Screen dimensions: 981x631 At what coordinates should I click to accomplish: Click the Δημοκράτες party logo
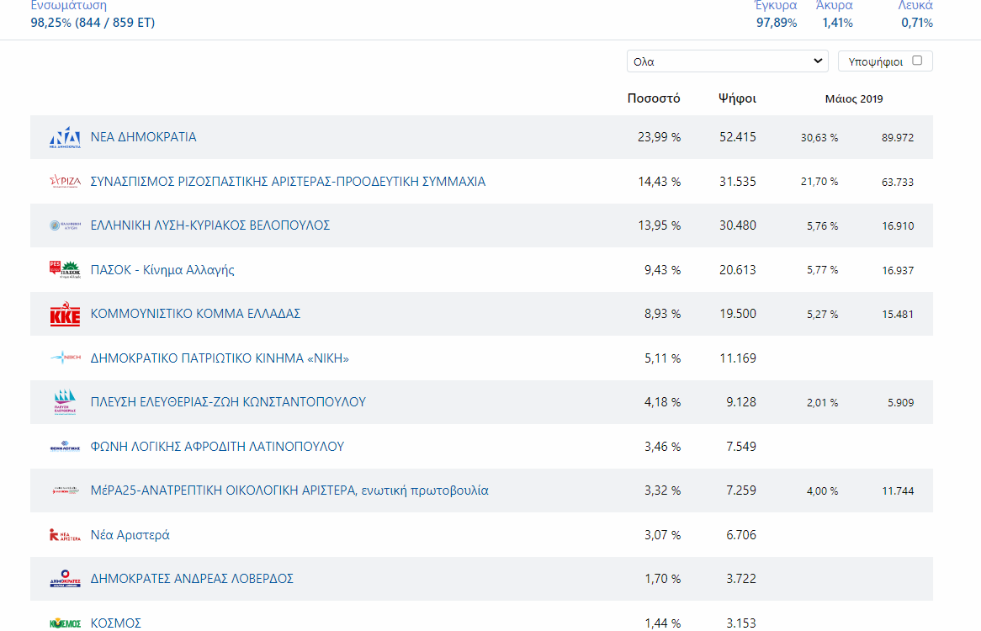point(65,579)
